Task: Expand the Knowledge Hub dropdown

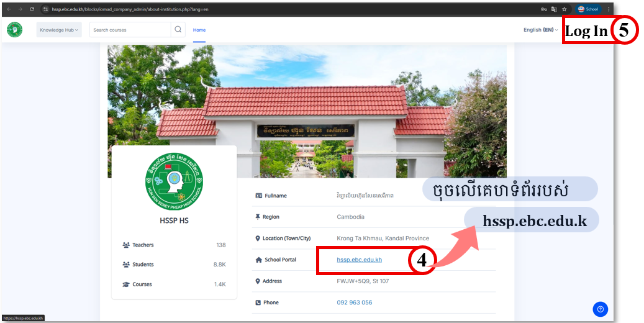Action: coord(59,30)
